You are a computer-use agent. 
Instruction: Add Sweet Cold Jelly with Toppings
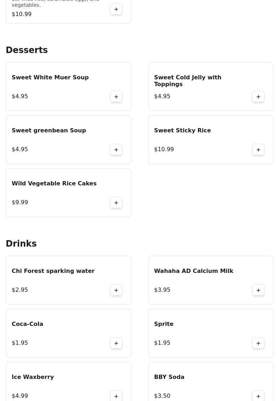coord(258,96)
